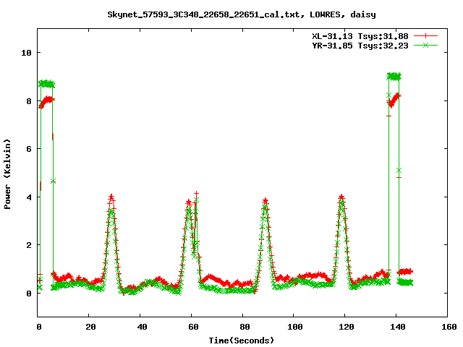The image size is (463, 347).
Task: Click the red XL legend line sample
Action: [x=425, y=36]
